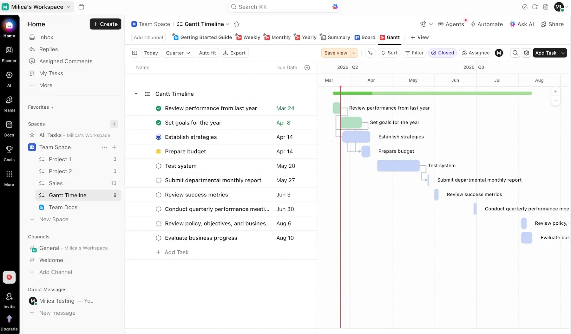Open the Save view dropdown arrow
This screenshot has height=334, width=571.
[354, 53]
